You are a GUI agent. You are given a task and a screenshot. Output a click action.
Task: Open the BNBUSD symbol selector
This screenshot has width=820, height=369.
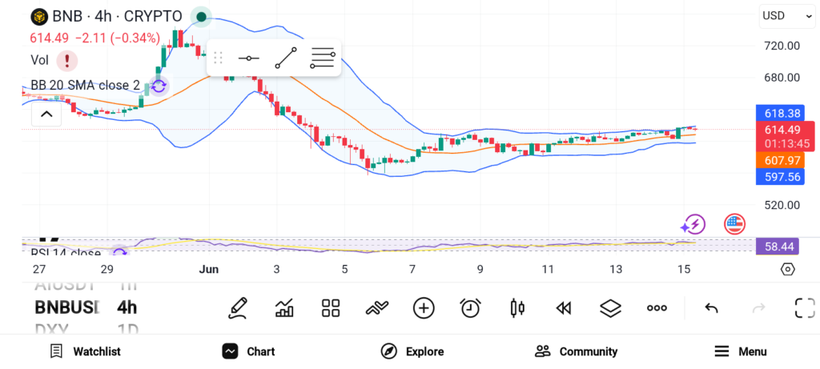67,307
